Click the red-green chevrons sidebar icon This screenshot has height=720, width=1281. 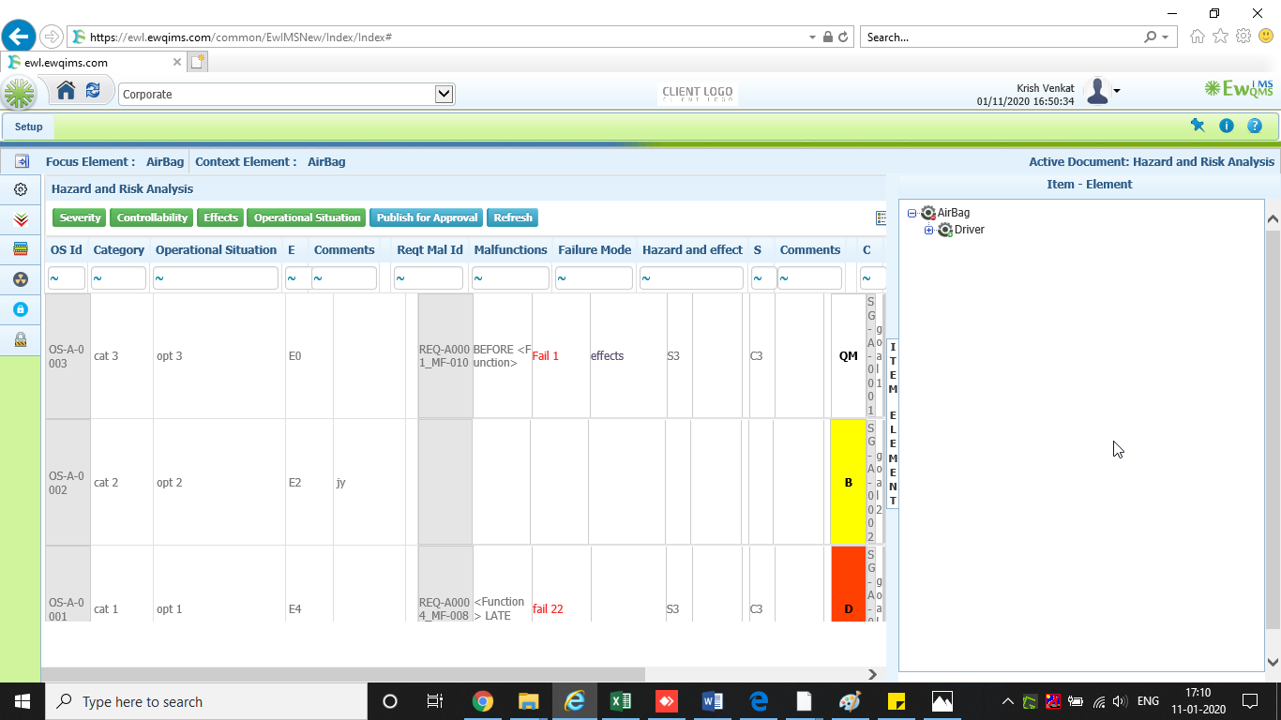(21, 219)
